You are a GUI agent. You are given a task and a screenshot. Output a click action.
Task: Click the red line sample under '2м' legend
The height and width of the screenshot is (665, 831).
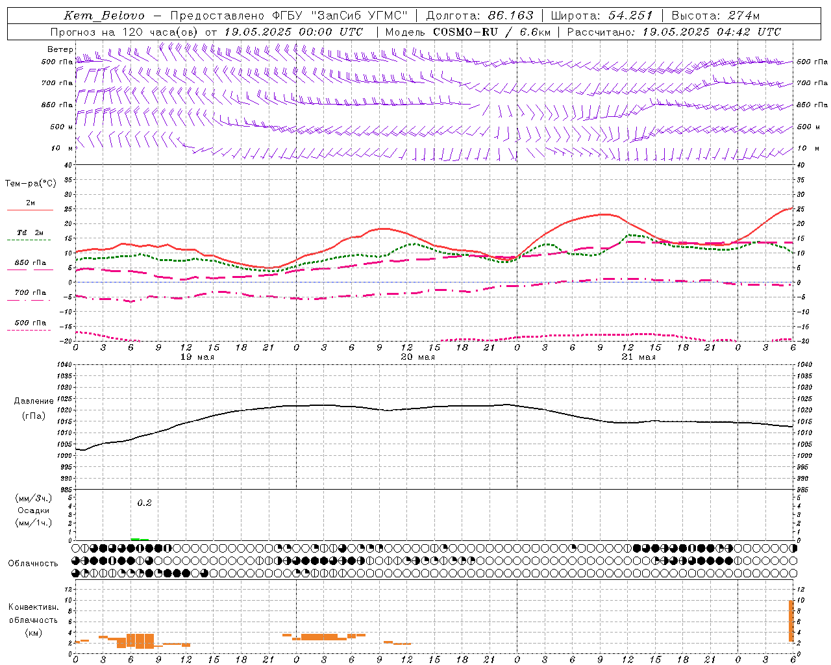tap(30, 210)
